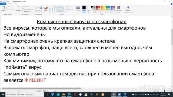Click the horizontal canvas scrollbar thumb
The width and height of the screenshot is (173, 97).
[x=42, y=88]
